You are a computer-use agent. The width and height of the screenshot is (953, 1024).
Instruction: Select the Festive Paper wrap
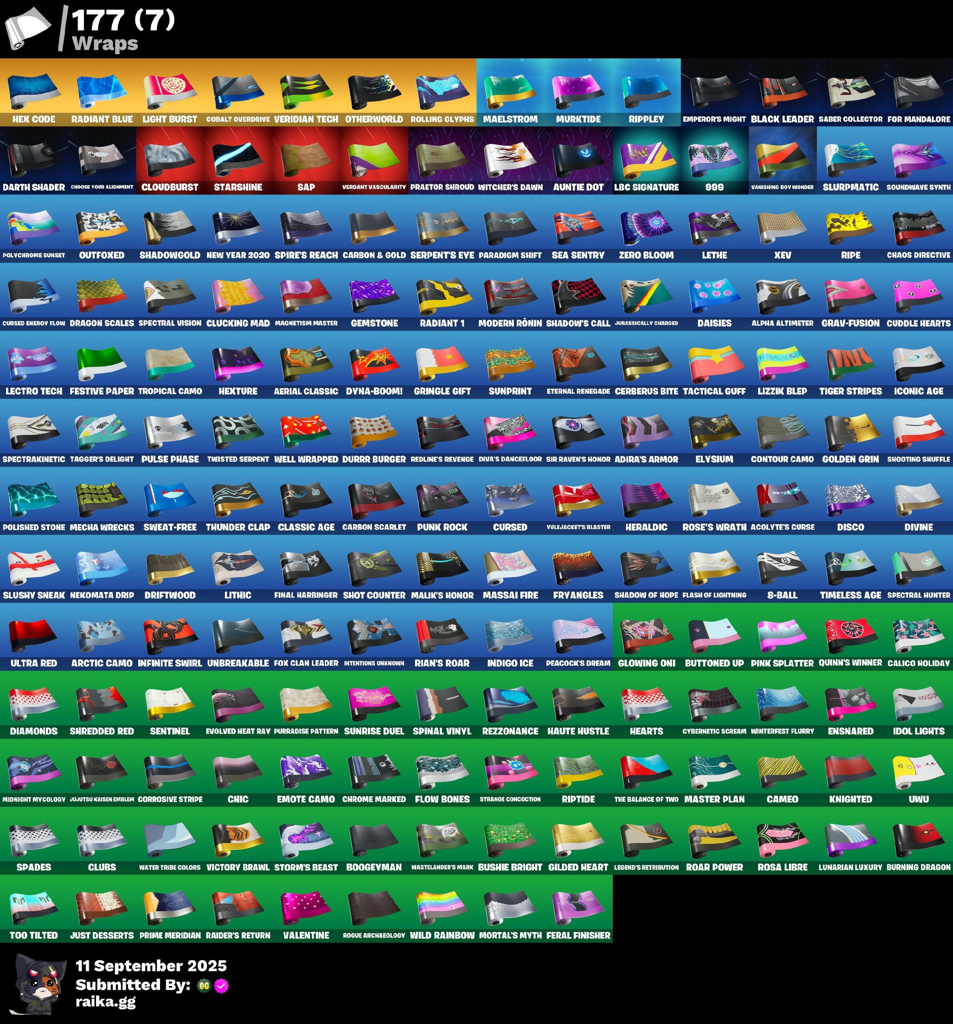pyautogui.click(x=102, y=363)
